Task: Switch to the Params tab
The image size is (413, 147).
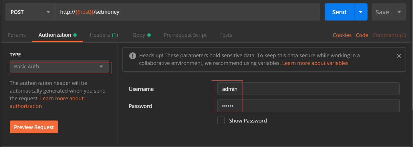Action: point(17,35)
